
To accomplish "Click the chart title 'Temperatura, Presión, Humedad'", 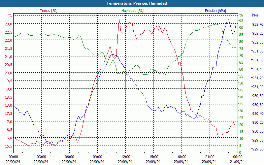I will [x=137, y=3].
